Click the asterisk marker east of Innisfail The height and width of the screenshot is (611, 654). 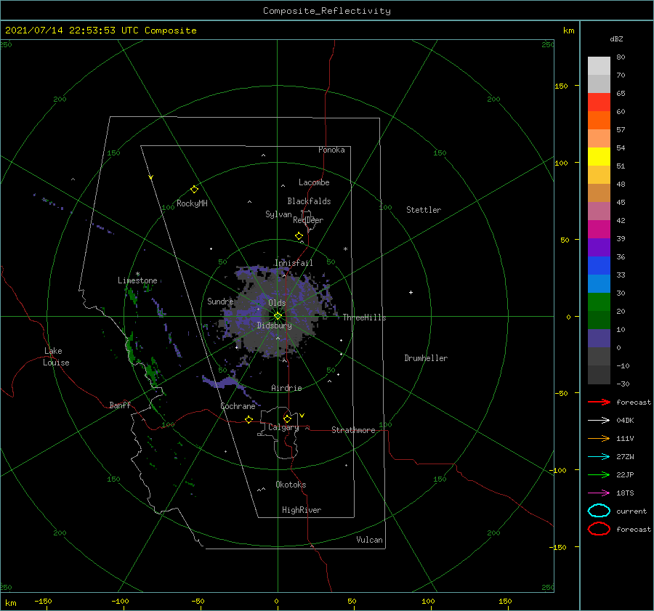coord(345,249)
